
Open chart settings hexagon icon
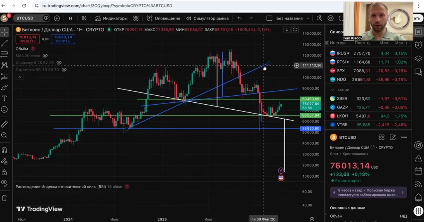coord(330,18)
